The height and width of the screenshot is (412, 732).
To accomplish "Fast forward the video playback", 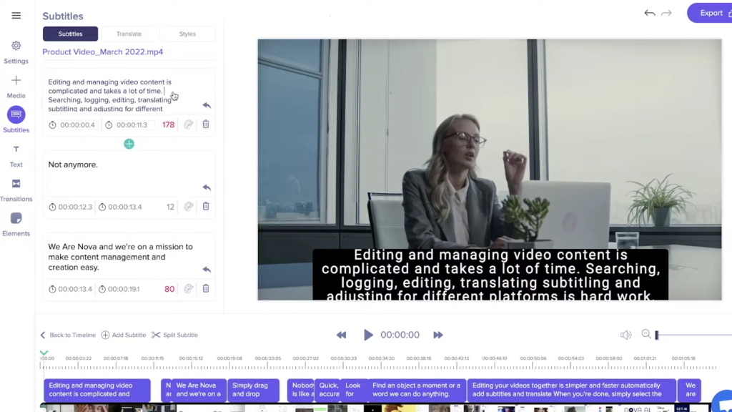I will click(437, 335).
